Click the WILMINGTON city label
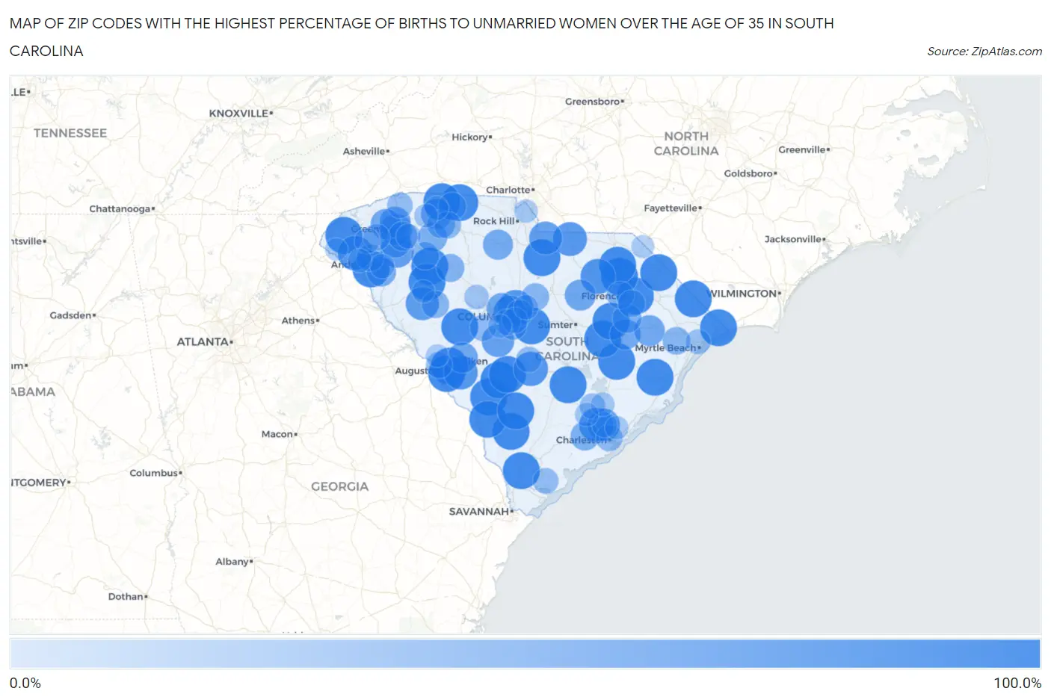Image resolution: width=1051 pixels, height=700 pixels. click(742, 294)
